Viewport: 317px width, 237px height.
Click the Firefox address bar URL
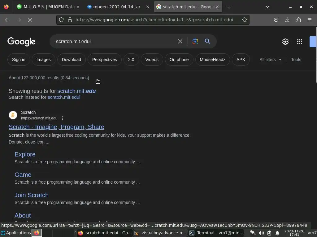pos(154,20)
